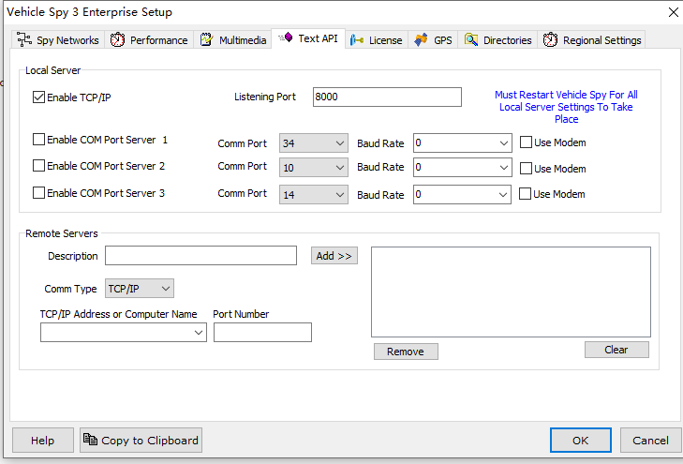The width and height of the screenshot is (683, 464).
Task: Click the Performance tab clock icon
Action: [x=117, y=40]
